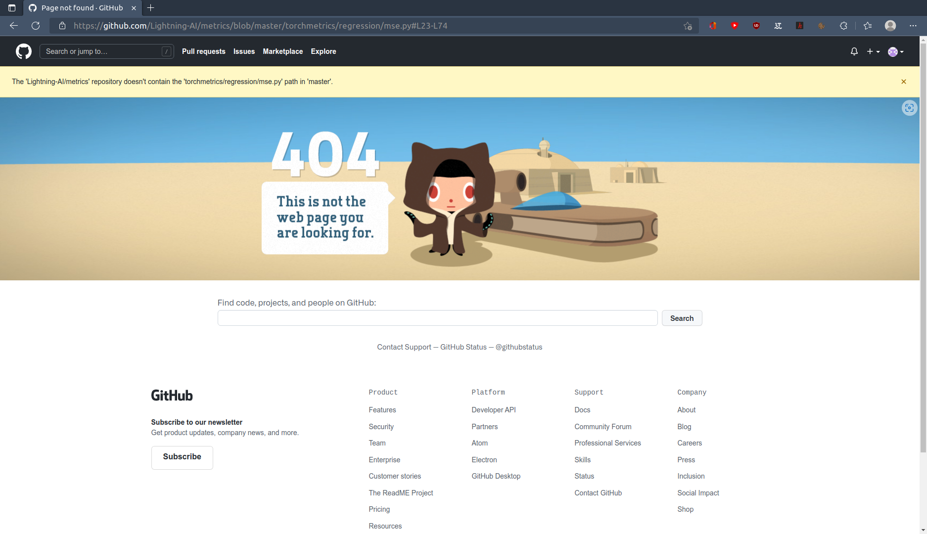Open the @githubstatus link
The width and height of the screenshot is (927, 534).
tap(519, 347)
